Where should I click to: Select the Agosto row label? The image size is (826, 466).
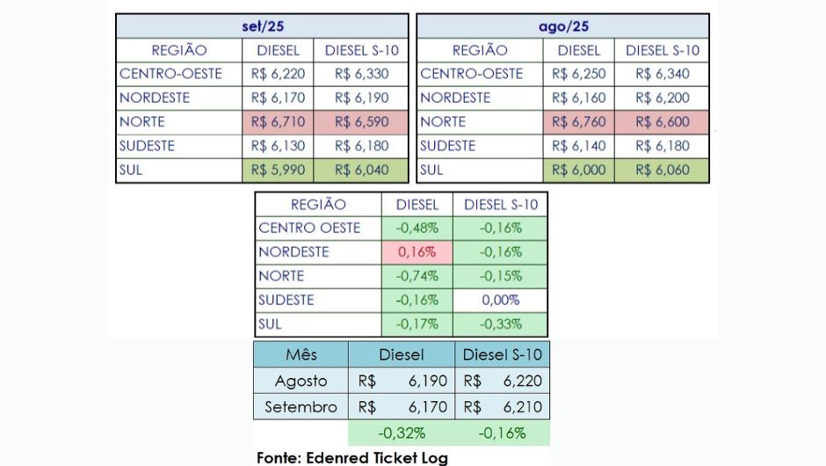click(x=301, y=382)
